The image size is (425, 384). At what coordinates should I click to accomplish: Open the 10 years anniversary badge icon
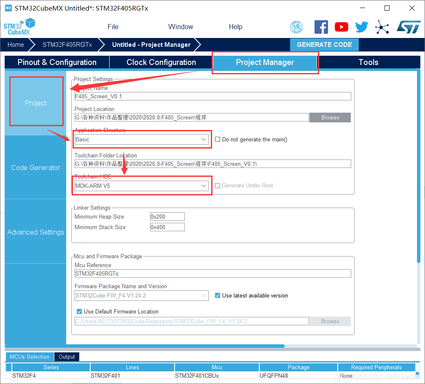pos(296,27)
